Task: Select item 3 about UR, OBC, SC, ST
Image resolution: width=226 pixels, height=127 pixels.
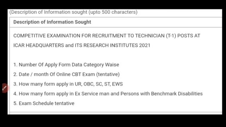Action: [68, 84]
